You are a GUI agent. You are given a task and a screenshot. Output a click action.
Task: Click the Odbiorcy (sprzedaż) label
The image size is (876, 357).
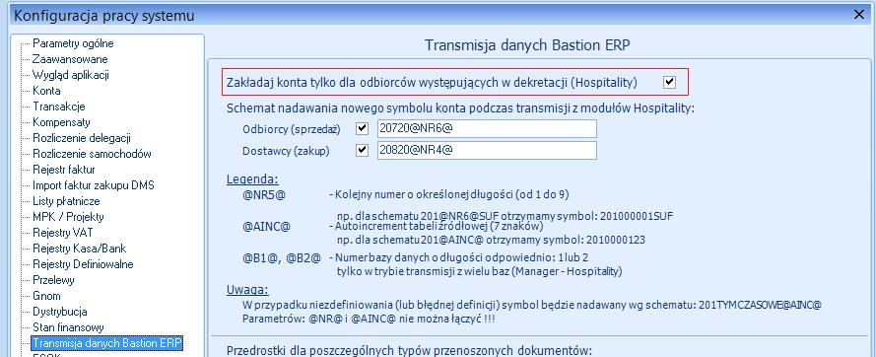click(x=292, y=129)
